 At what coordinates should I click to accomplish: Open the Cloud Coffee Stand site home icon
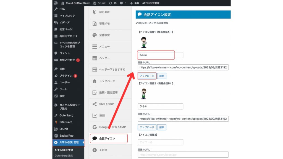point(63,3)
